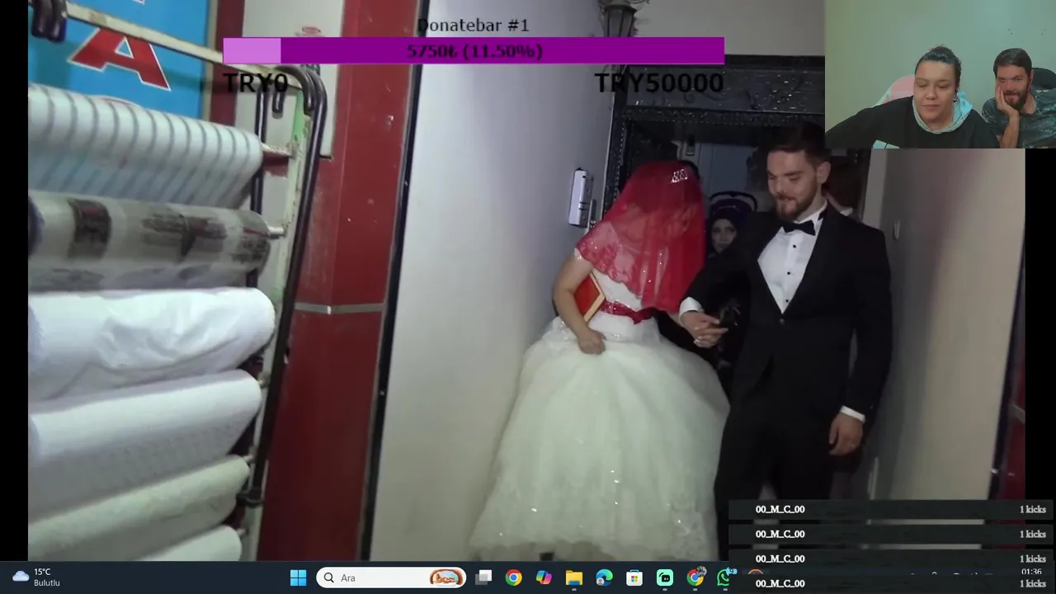Open WhatsApp from the taskbar
This screenshot has height=594, width=1056.
(723, 577)
